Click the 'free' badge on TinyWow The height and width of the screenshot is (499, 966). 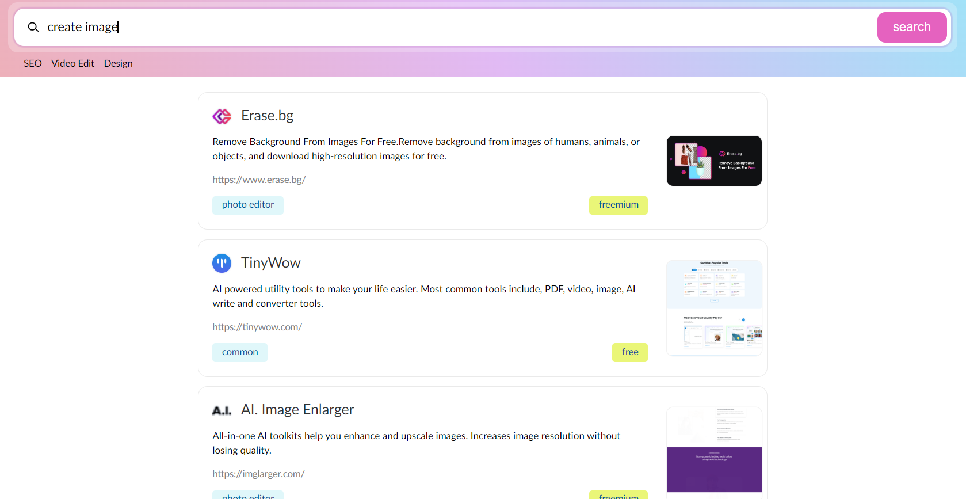(x=630, y=352)
